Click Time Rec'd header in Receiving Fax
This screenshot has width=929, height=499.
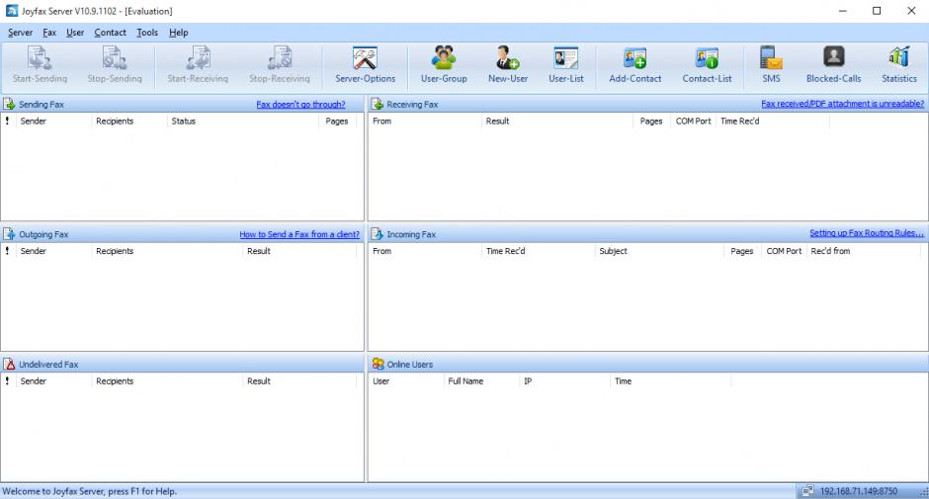coord(773,121)
